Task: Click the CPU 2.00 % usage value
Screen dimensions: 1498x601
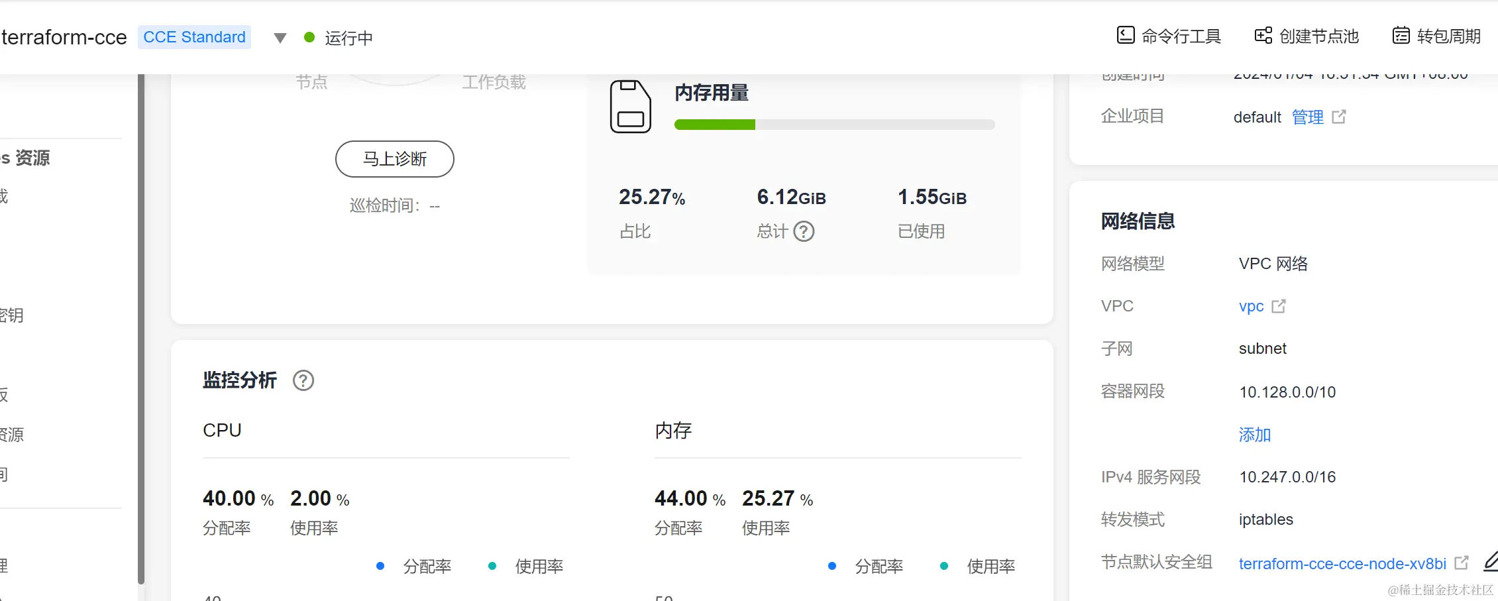Action: (320, 498)
